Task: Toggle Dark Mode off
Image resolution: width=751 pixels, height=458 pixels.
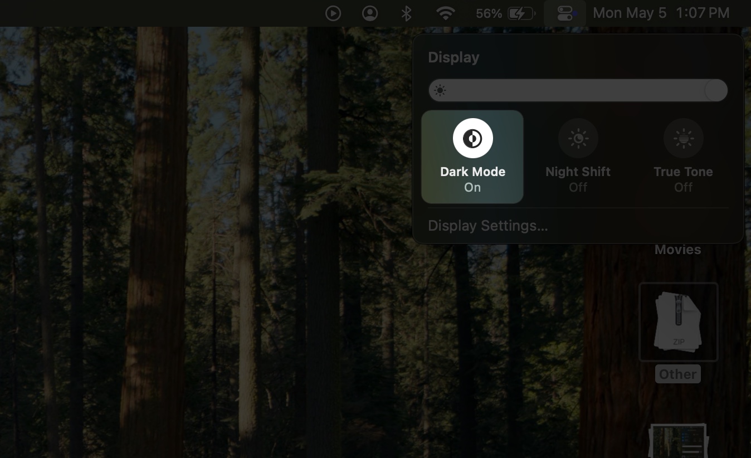Action: [472, 157]
